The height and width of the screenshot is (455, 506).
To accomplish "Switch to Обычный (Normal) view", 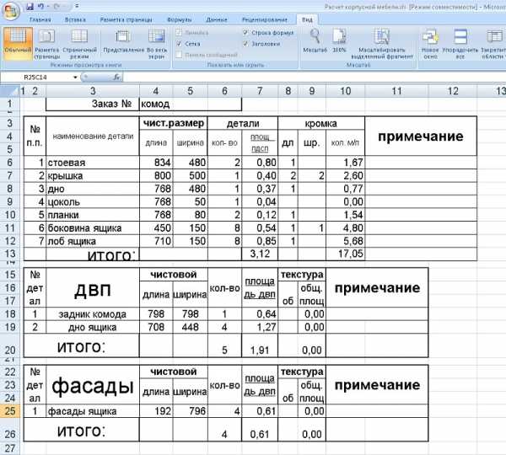I will (x=17, y=42).
